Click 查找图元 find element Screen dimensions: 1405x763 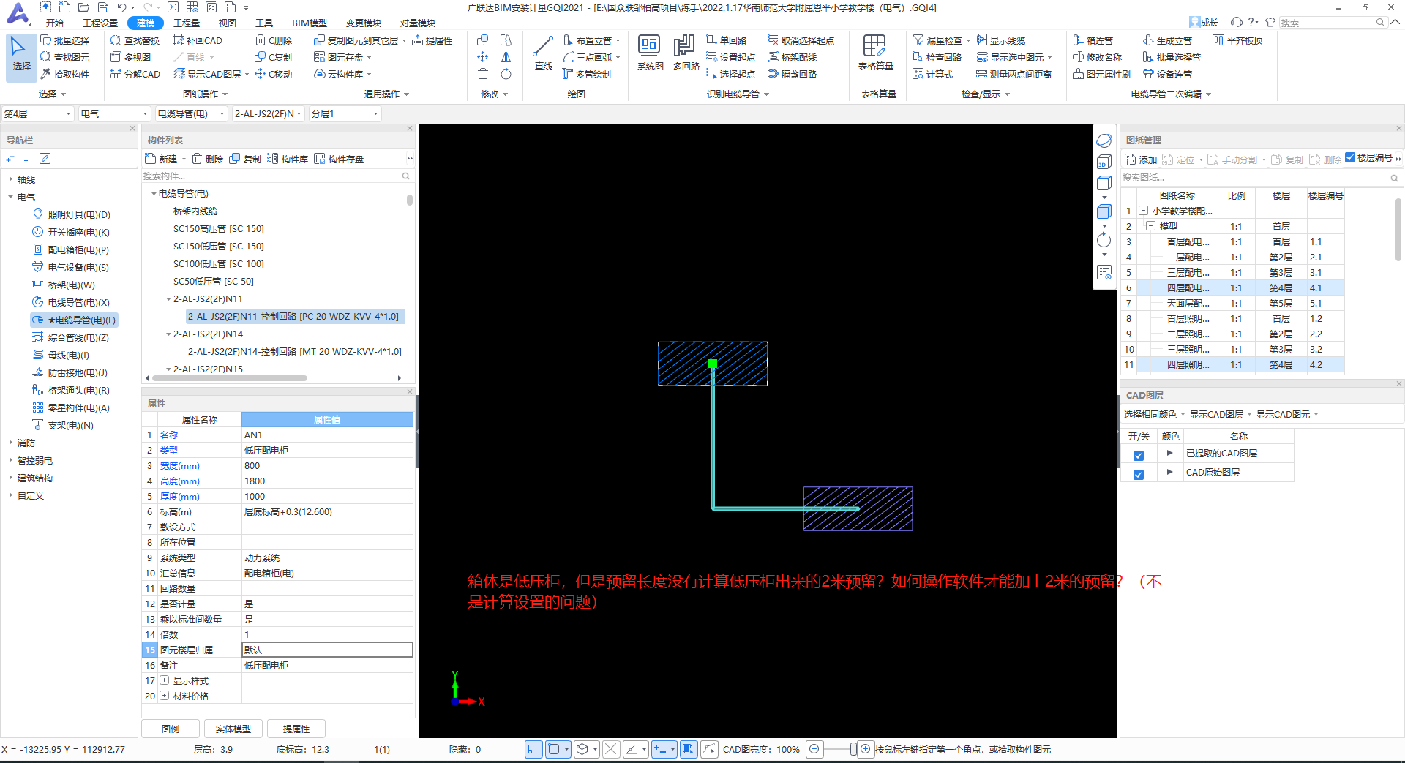[65, 57]
